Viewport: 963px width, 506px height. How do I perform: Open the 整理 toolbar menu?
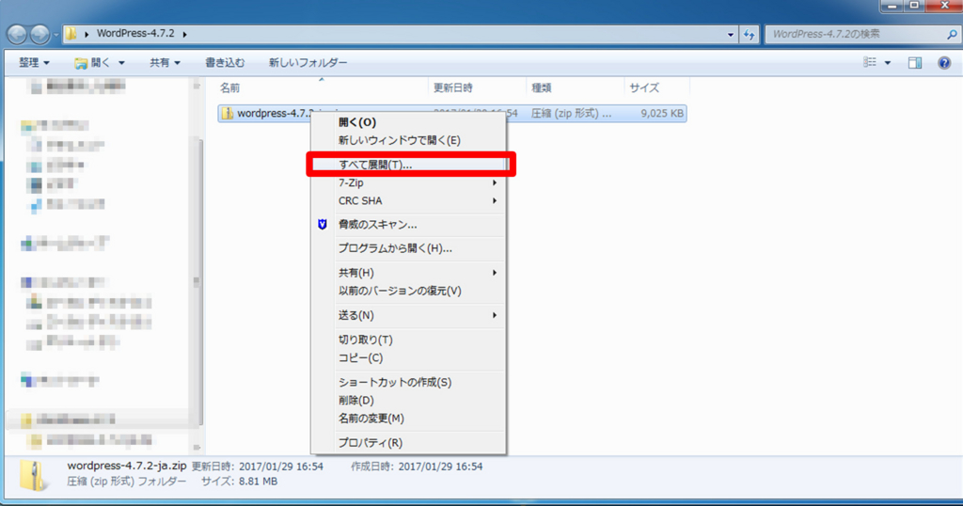click(x=34, y=63)
